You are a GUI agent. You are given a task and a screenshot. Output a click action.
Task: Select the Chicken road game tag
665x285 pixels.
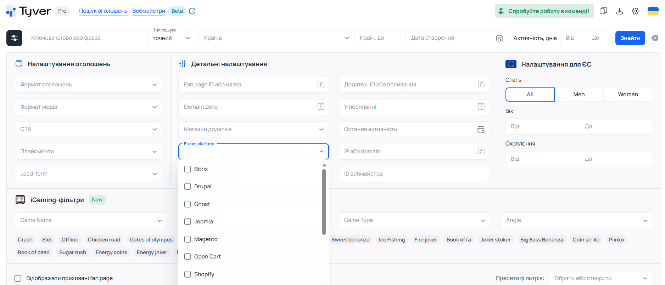coord(104,240)
